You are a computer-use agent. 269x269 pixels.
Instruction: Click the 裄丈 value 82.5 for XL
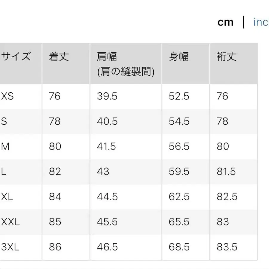[x=227, y=197]
